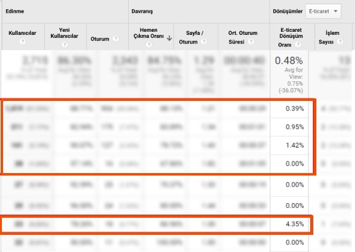355x252 pixels.
Task: Click the help icon beside E-ticaret Dönüşüm Oranı
Action: tap(298, 45)
